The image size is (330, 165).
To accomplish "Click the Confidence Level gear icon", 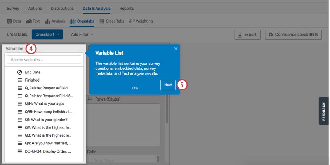I will (271, 35).
